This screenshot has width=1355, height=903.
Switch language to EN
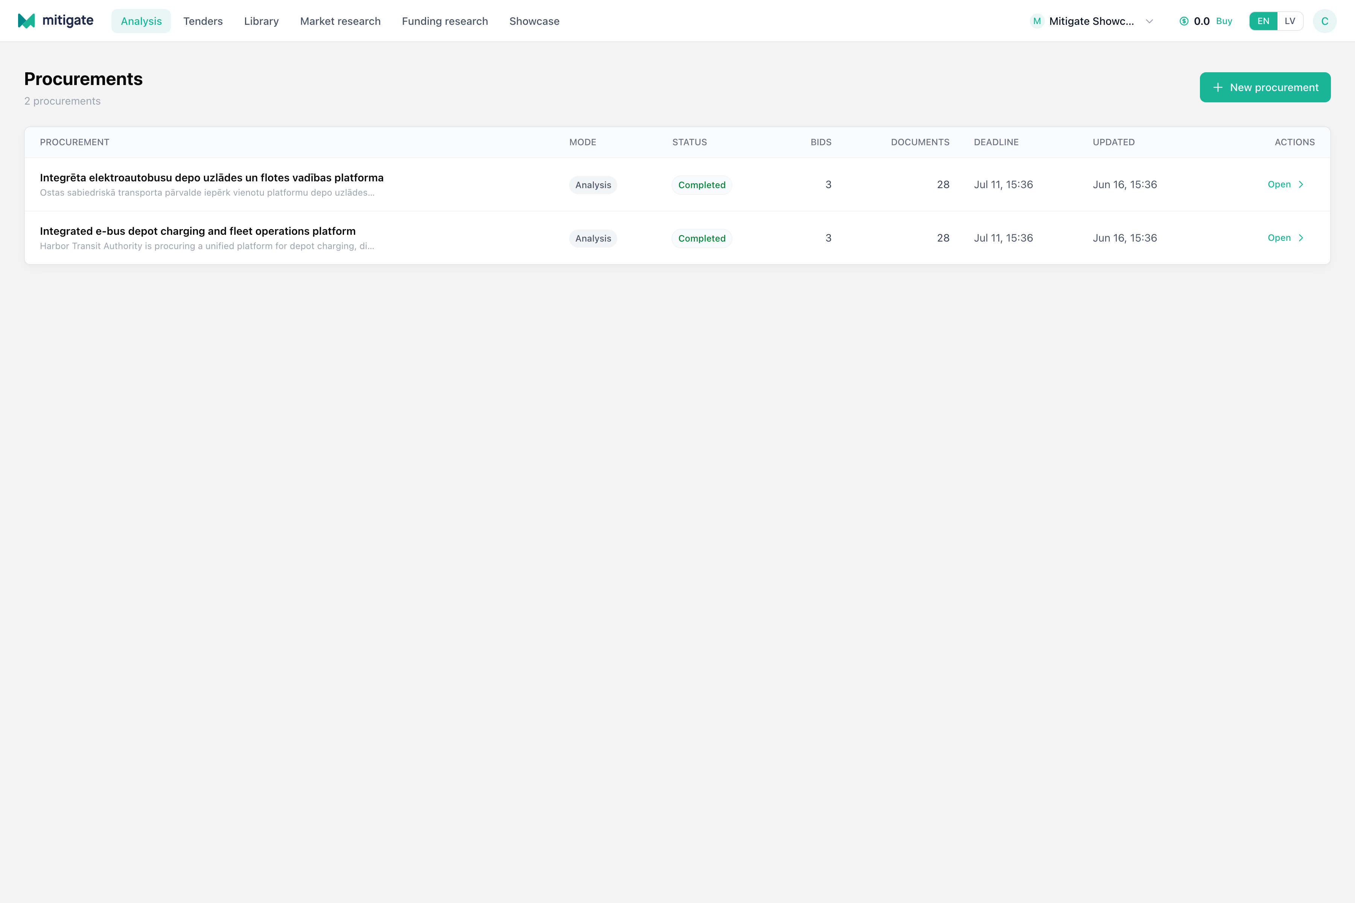point(1264,21)
